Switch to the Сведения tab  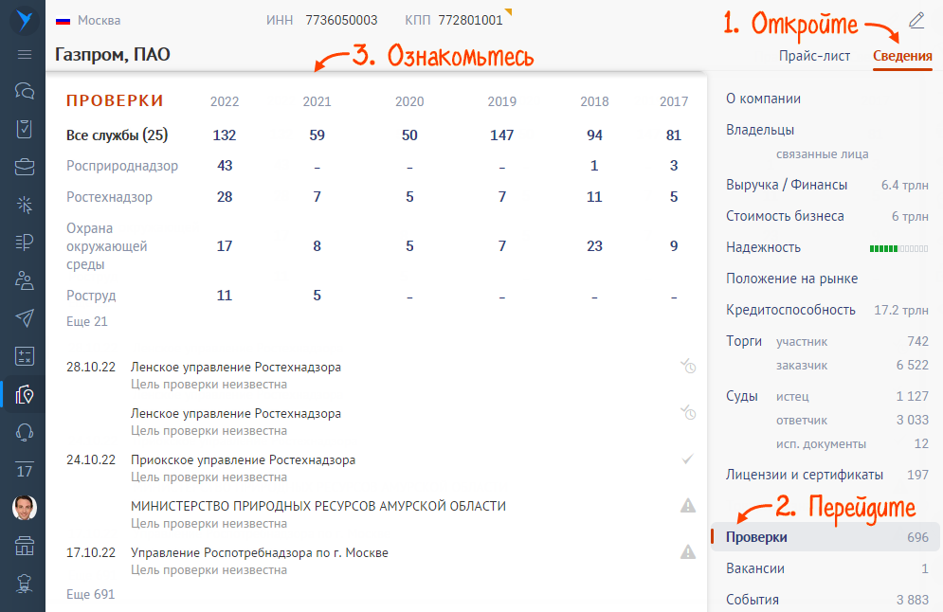pos(902,56)
